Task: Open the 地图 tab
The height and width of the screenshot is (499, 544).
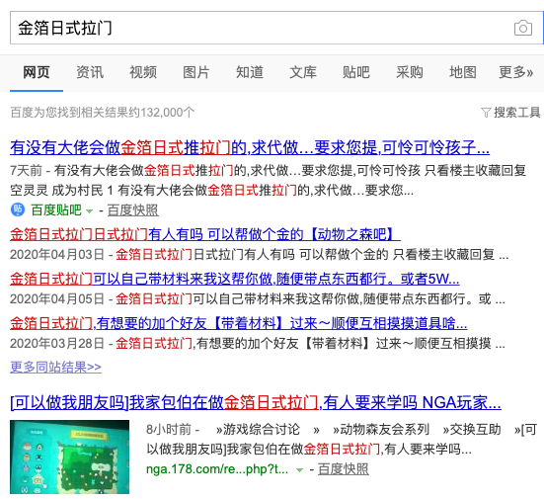Action: 463,72
